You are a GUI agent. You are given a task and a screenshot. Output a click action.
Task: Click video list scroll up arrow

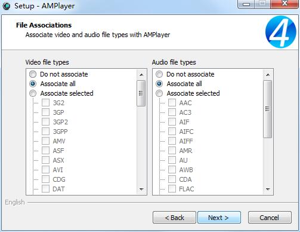click(141, 75)
